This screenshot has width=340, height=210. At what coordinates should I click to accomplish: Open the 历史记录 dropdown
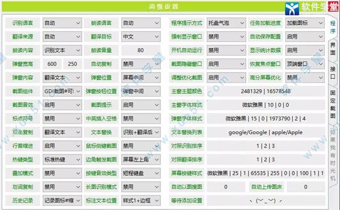point(62,201)
